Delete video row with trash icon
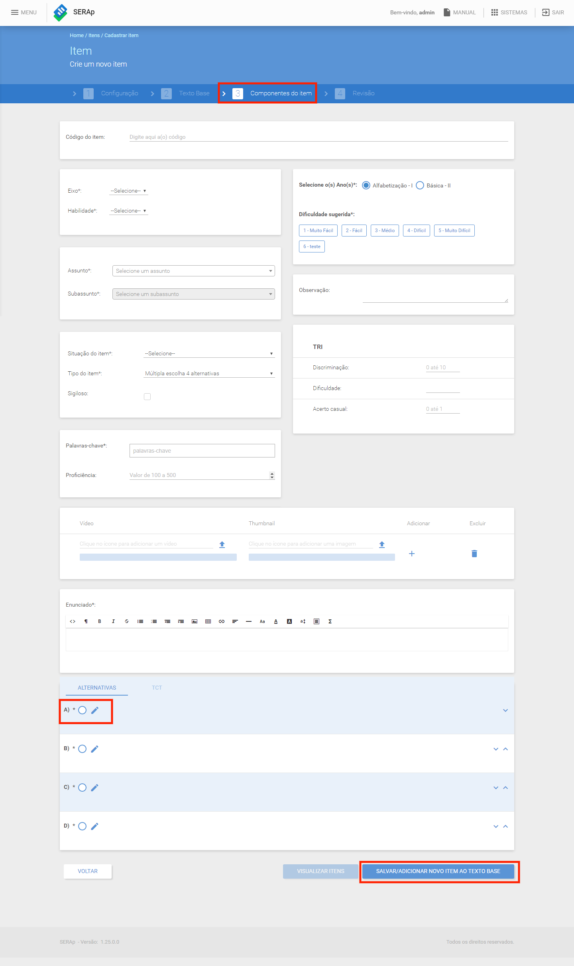Viewport: 574px width, 966px height. (x=474, y=554)
